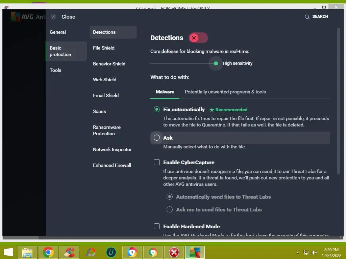Click the taskbar clock showing 8:20 PM
The width and height of the screenshot is (346, 259).
tap(331, 253)
